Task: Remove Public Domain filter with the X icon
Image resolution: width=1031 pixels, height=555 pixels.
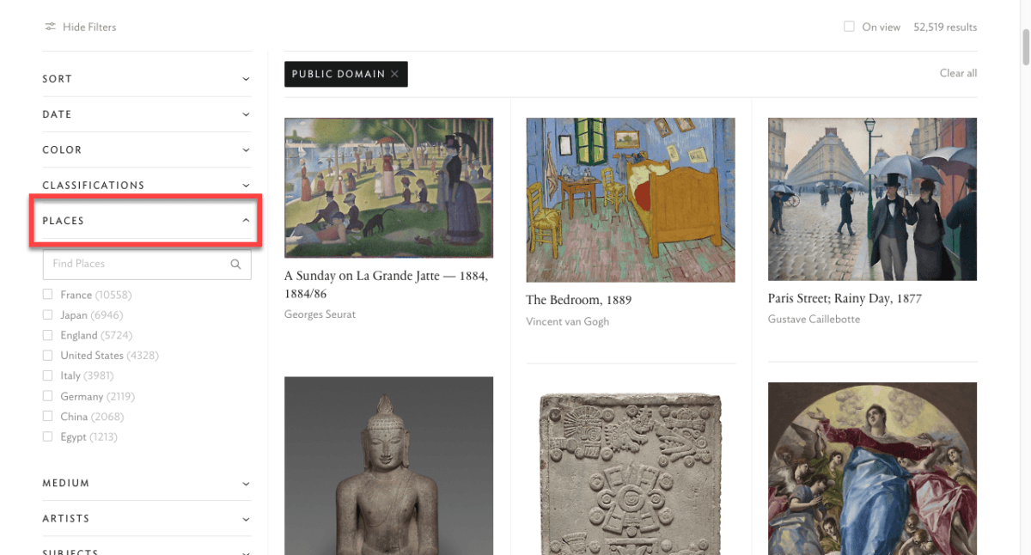Action: point(394,75)
